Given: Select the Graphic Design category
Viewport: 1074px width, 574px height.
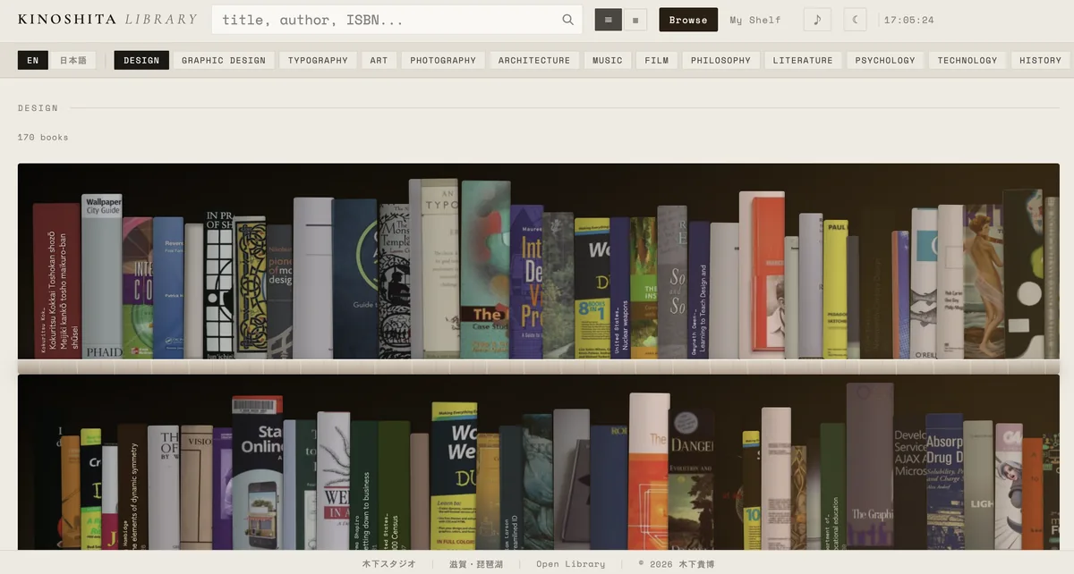Looking at the screenshot, I should [224, 60].
